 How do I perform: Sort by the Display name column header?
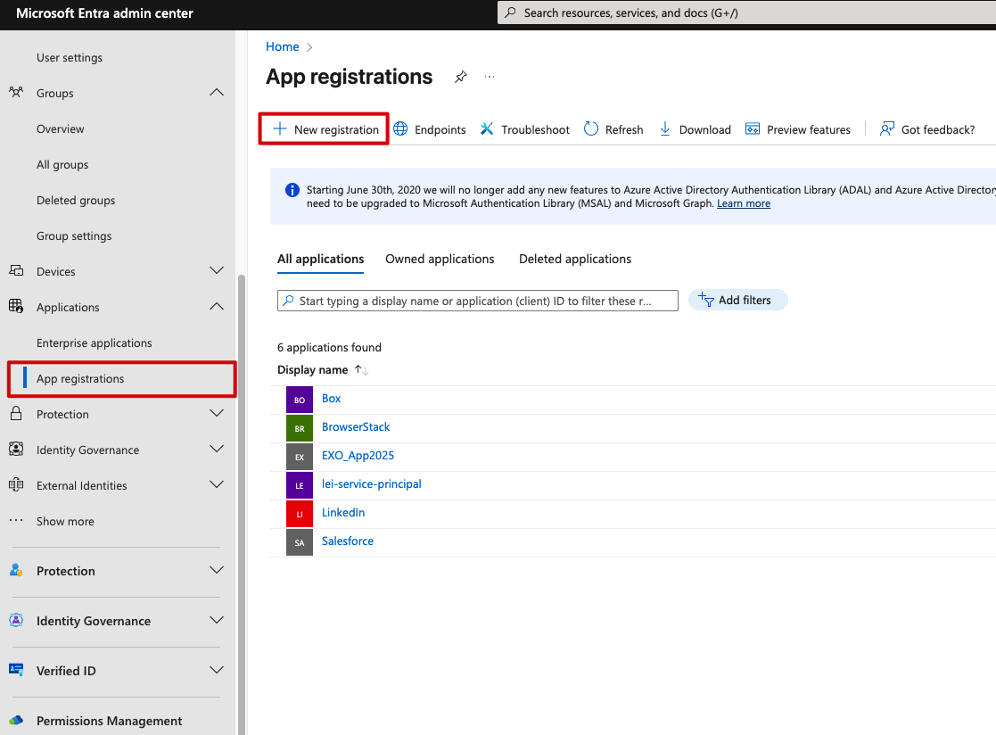[312, 369]
